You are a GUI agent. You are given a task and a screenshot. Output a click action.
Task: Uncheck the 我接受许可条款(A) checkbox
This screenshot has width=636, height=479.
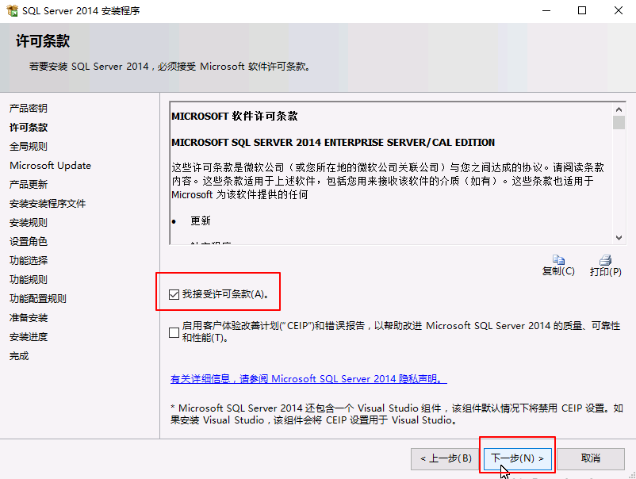click(x=174, y=293)
